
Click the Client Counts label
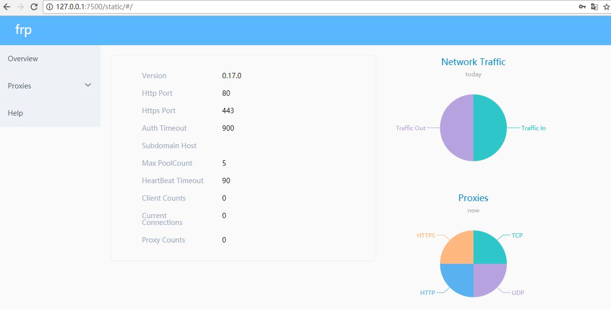(x=164, y=198)
